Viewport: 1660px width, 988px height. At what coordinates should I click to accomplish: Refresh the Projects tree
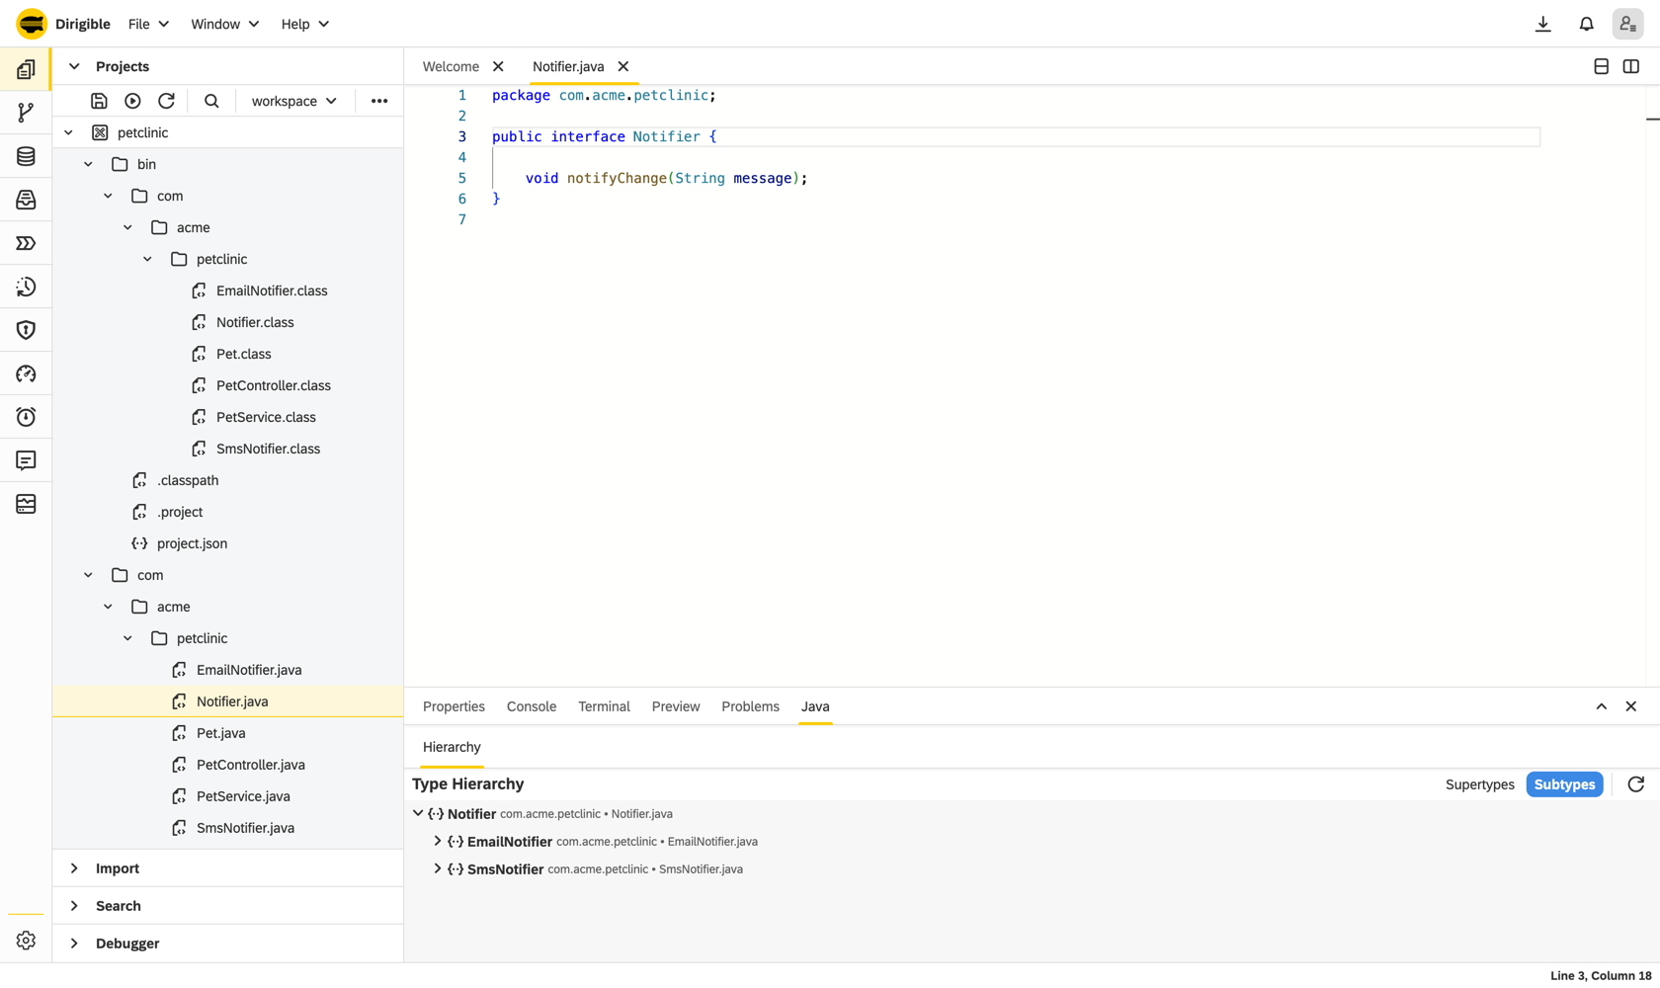[166, 101]
